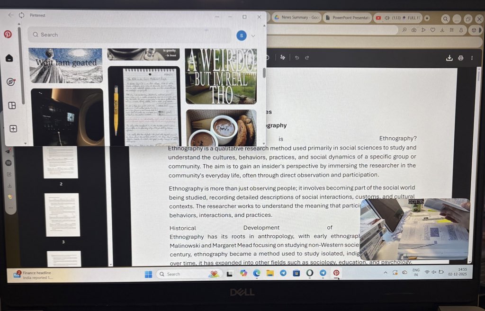
Task: Open the browser profile person icon
Action: 461,30
